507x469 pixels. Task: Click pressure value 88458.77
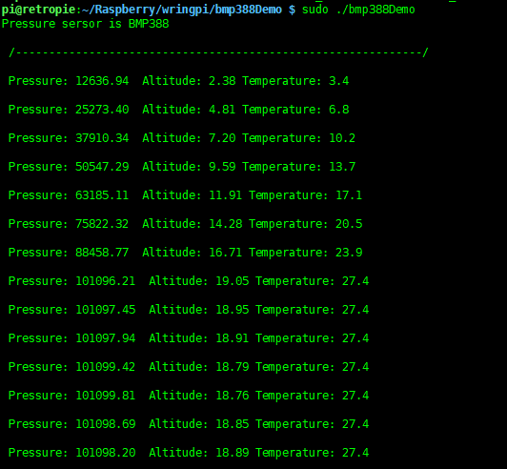tap(102, 253)
